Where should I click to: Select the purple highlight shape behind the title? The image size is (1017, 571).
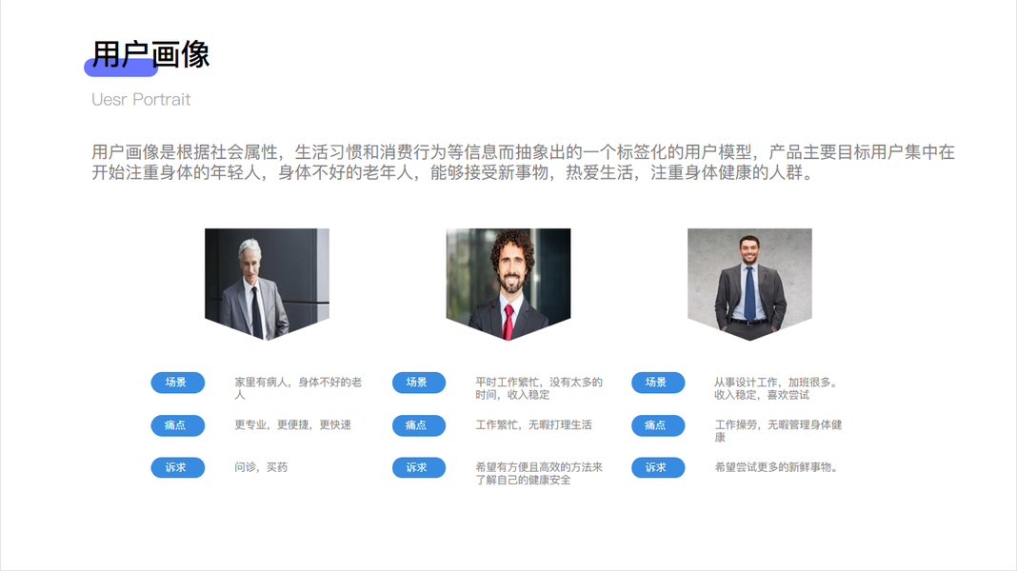(x=121, y=68)
